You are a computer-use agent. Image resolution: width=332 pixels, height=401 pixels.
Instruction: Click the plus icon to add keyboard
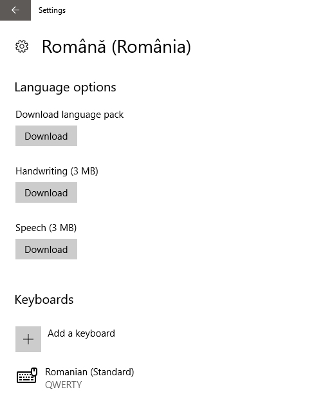(x=28, y=339)
